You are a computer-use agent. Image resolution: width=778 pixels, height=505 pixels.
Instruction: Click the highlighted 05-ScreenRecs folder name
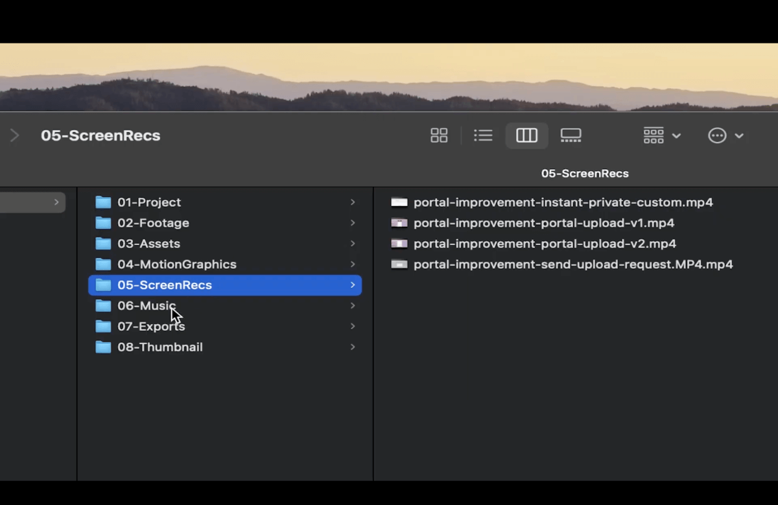coord(165,285)
